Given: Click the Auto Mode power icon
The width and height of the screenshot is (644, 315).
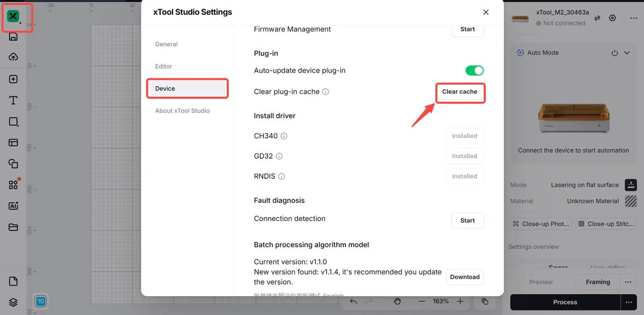Looking at the screenshot, I should pos(615,53).
